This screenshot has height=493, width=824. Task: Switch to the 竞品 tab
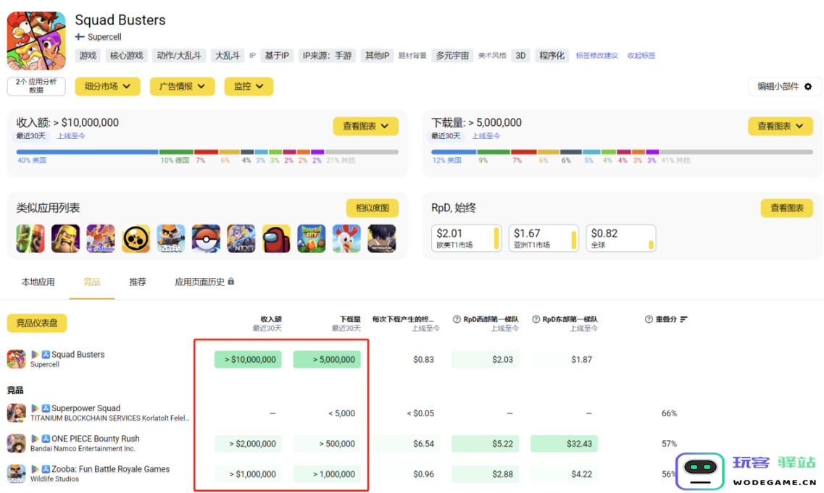click(92, 282)
